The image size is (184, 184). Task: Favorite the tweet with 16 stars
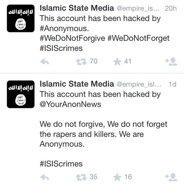click(117, 177)
